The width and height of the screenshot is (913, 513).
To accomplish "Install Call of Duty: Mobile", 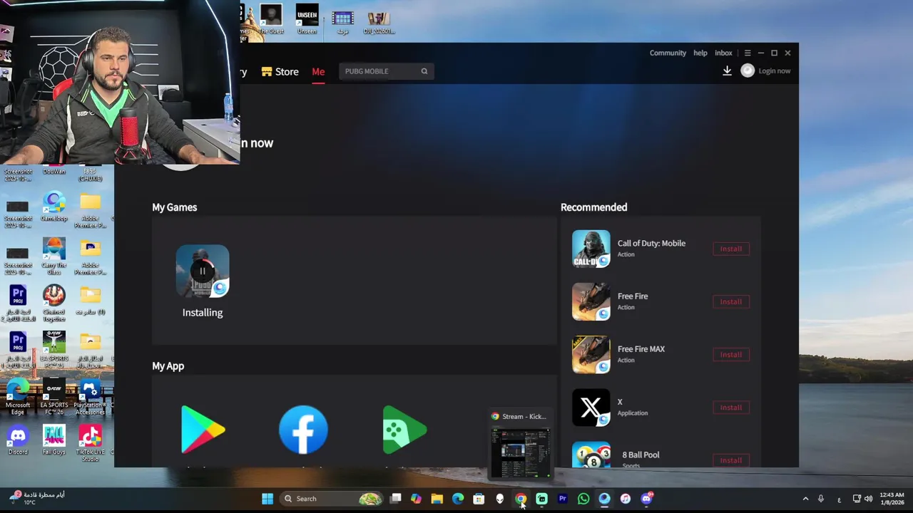I will [730, 249].
